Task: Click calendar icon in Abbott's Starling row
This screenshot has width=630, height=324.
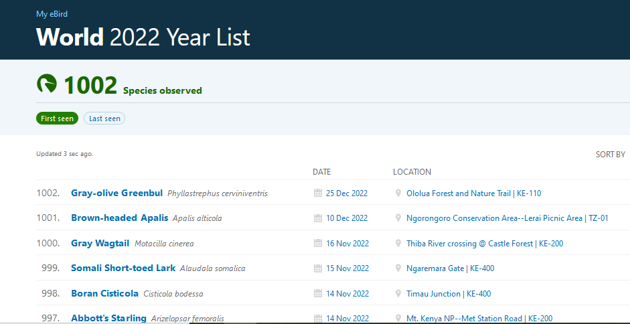Action: 318,319
